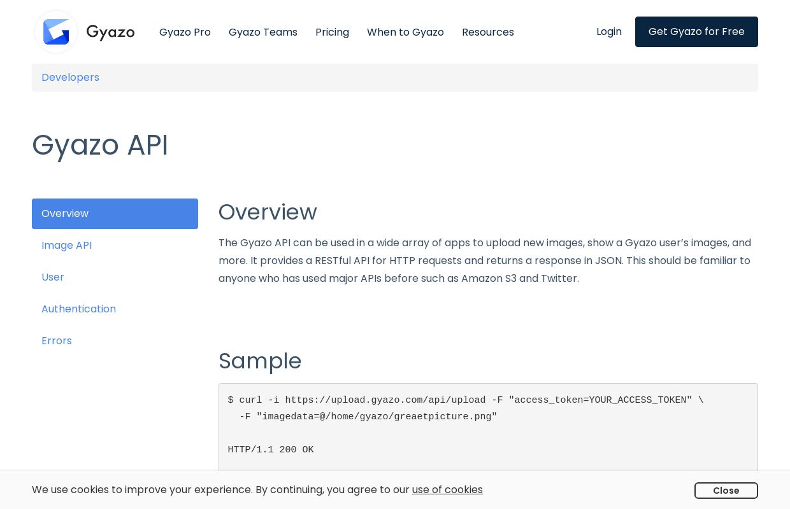Image resolution: width=790 pixels, height=509 pixels.
Task: Open the Resources menu item
Action: [488, 32]
